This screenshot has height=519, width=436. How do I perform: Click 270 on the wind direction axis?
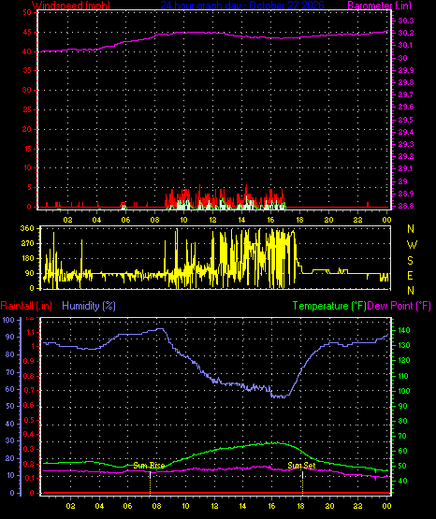pos(27,244)
